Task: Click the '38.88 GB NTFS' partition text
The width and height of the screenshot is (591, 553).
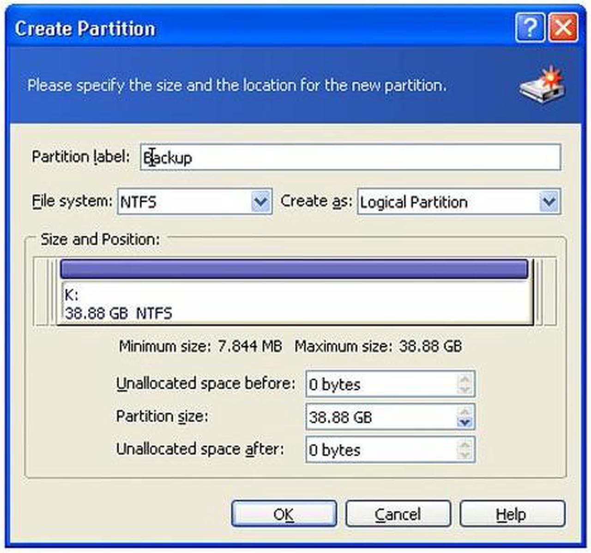Action: 119,313
